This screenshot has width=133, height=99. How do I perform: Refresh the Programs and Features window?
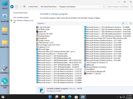click(104, 7)
